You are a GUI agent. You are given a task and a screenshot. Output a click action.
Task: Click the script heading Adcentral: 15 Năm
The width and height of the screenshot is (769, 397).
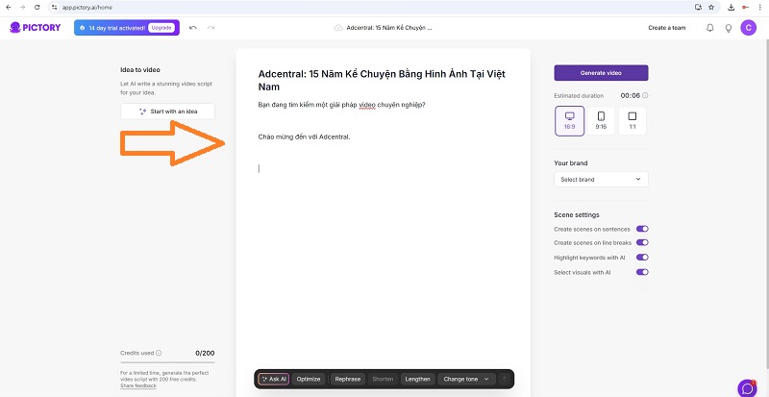coord(382,81)
